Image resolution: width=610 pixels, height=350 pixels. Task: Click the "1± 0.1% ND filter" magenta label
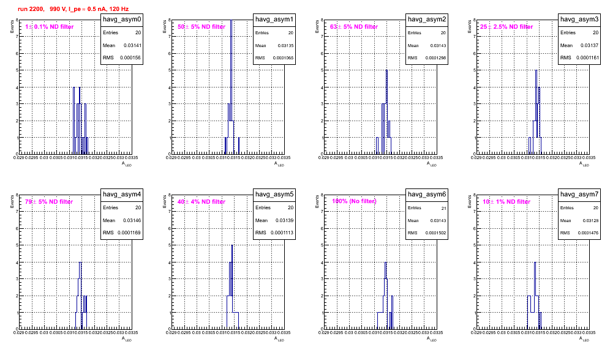50,27
